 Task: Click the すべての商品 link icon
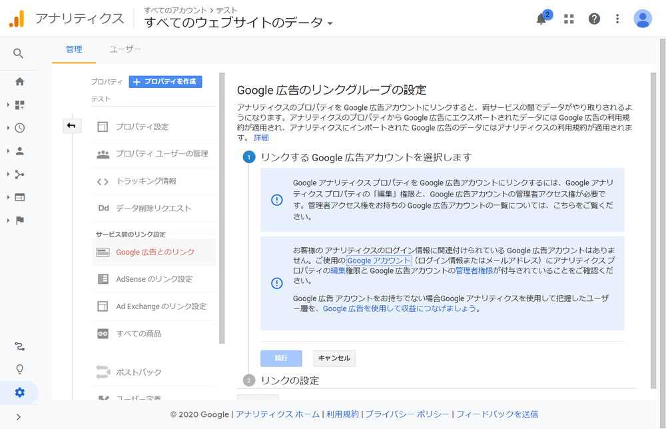point(103,334)
